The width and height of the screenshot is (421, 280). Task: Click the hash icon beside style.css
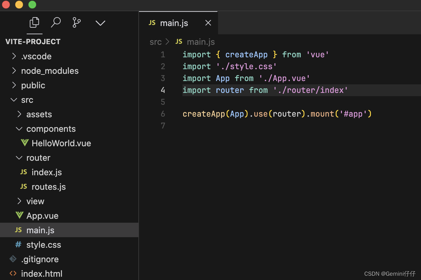(x=18, y=244)
